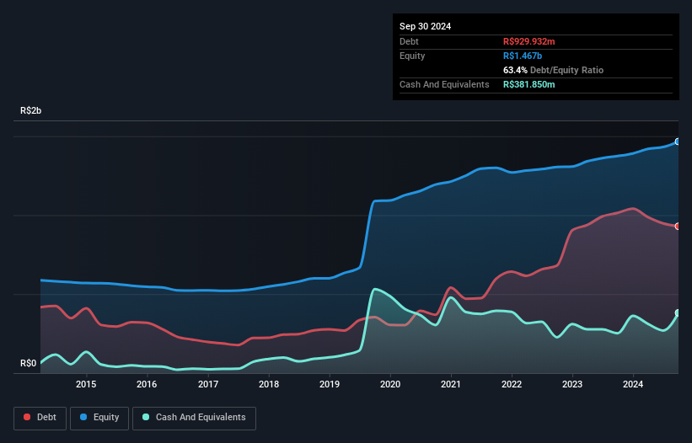
Task: Click the 2016 x-axis label
Action: click(147, 384)
